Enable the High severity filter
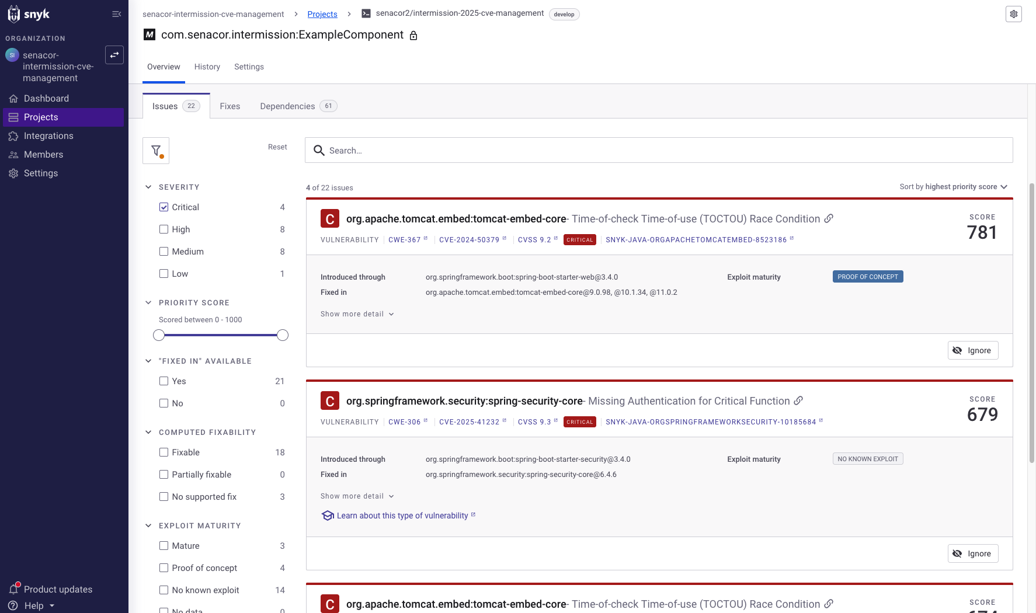This screenshot has height=613, width=1036. 164,229
